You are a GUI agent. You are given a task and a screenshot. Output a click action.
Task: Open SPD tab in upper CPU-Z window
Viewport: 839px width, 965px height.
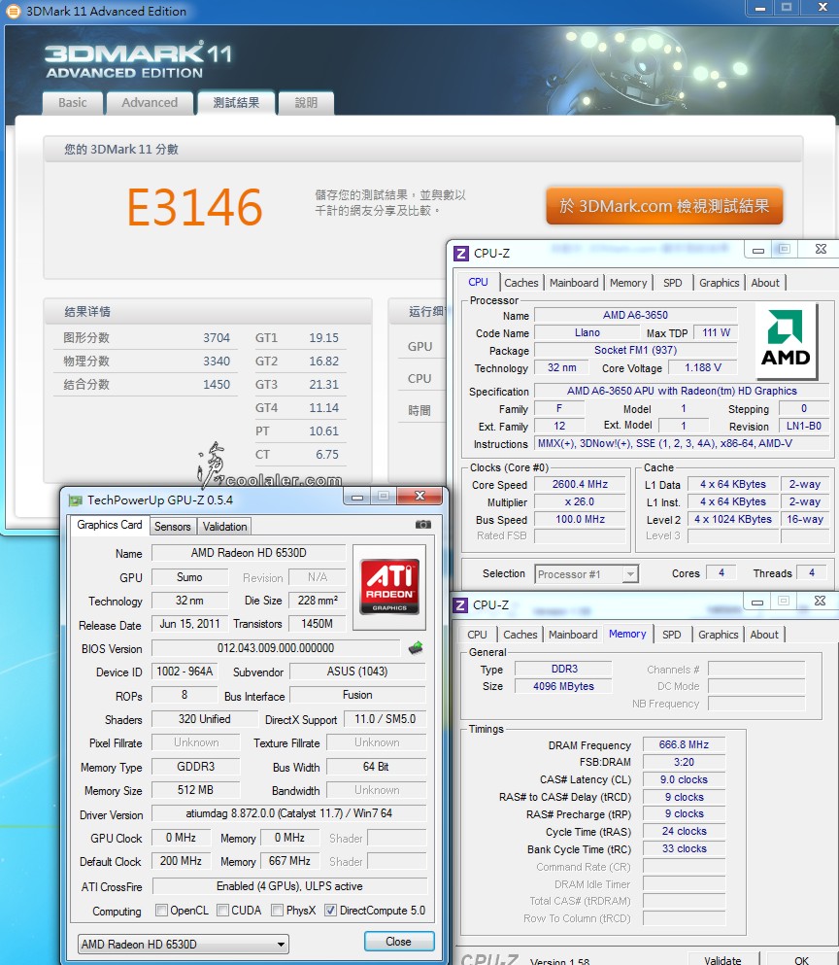(672, 283)
